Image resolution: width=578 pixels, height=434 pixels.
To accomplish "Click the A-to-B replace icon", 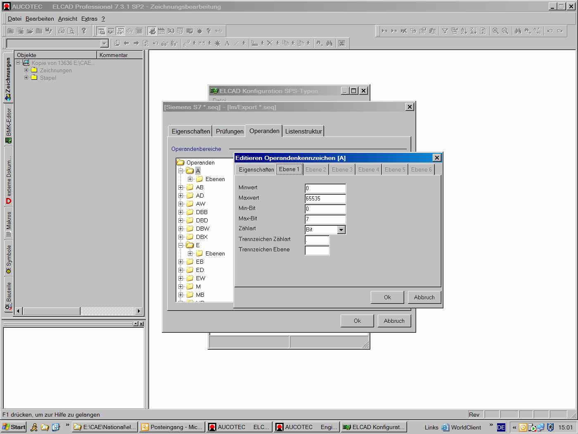I will coord(537,31).
